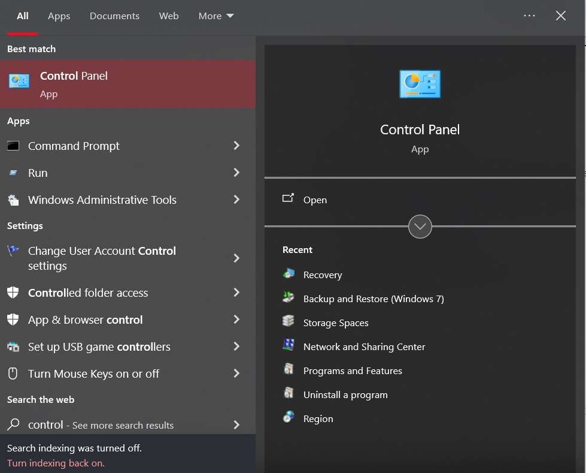Expand the control web search arrow
The image size is (586, 473).
236,424
